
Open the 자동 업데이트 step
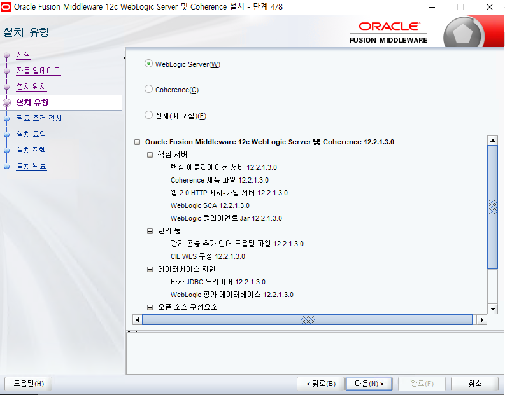38,71
